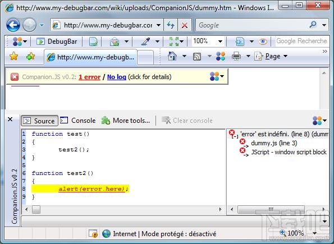Click the DebugBar page-check icon
The width and height of the screenshot is (334, 244).
(93, 42)
